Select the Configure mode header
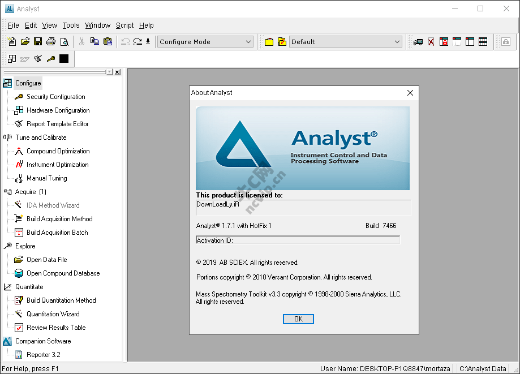The image size is (520, 374). (28, 83)
